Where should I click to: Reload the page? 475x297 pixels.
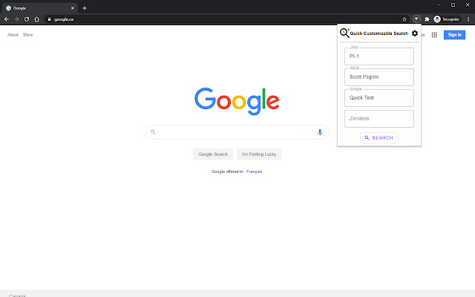click(x=27, y=19)
